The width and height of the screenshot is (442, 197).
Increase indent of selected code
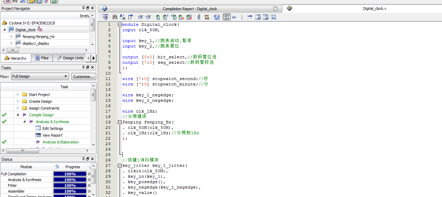click(x=140, y=17)
